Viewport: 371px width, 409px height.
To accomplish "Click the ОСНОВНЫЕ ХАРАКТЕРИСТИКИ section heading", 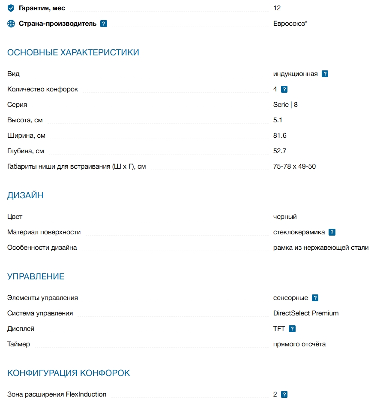I will tap(73, 53).
